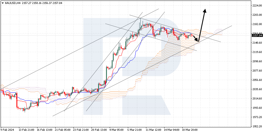264x133 pixels.
Task: Click the 23 Feb 21:00 time label
Action: tap(81, 130)
